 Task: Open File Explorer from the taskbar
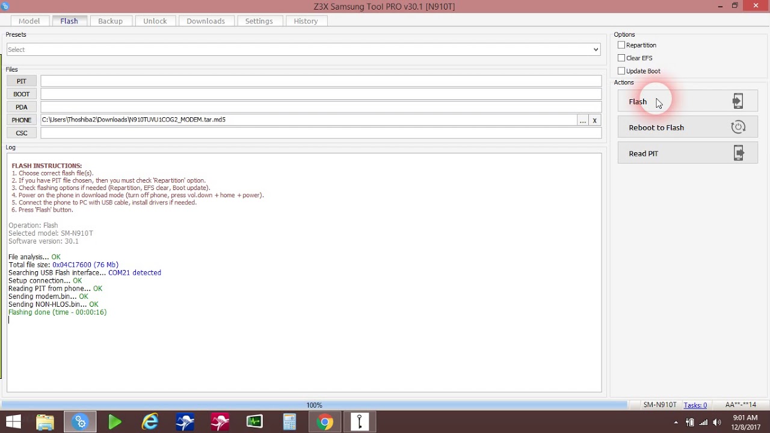click(45, 422)
